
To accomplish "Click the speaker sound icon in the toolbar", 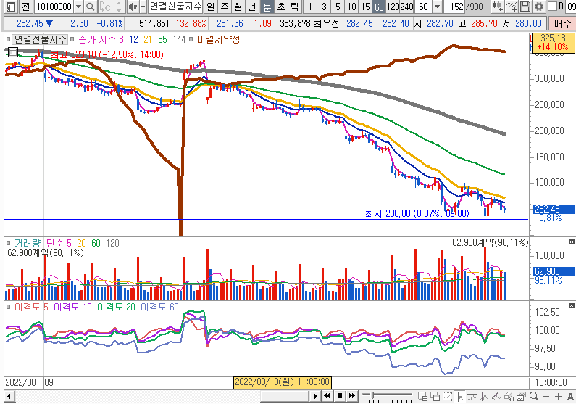I will click(x=132, y=7).
